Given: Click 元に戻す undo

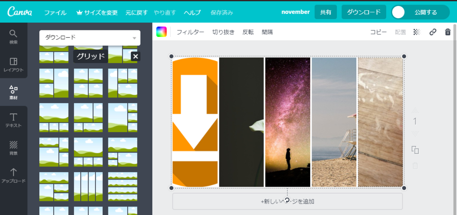Looking at the screenshot, I should point(137,12).
